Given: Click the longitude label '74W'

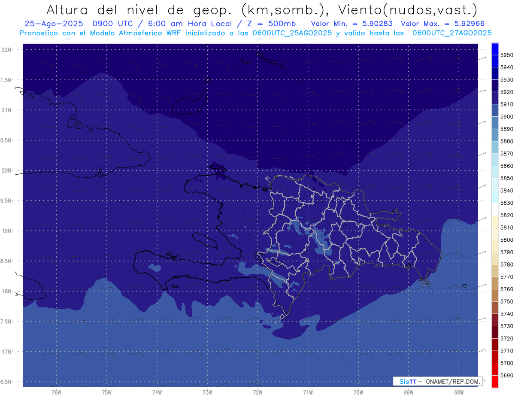Looking at the screenshot, I should click(157, 392).
